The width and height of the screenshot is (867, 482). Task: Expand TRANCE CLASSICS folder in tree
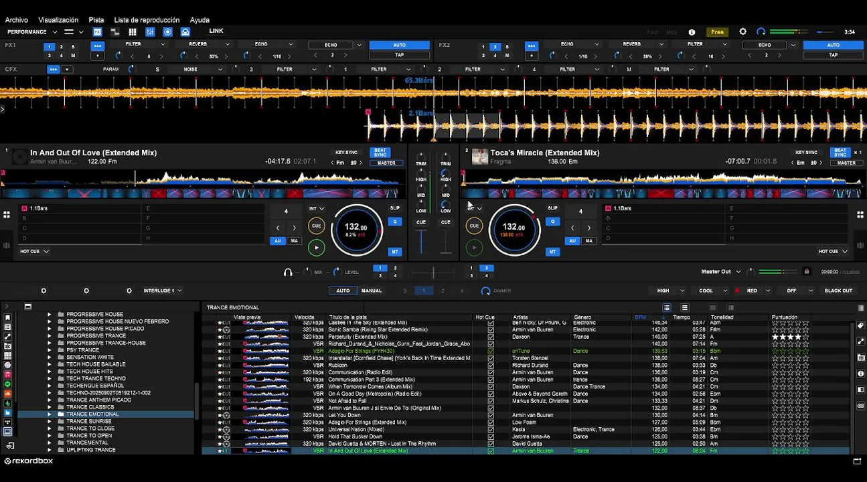point(49,407)
